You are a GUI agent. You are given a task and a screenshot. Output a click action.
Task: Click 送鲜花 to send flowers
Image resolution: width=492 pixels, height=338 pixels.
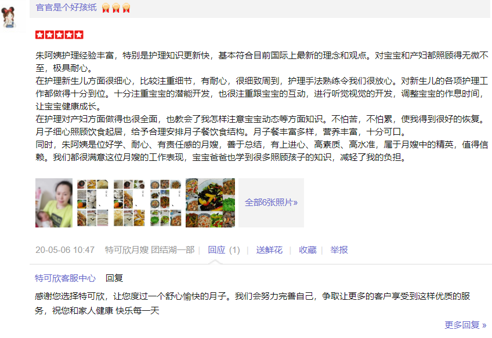pyautogui.click(x=269, y=250)
